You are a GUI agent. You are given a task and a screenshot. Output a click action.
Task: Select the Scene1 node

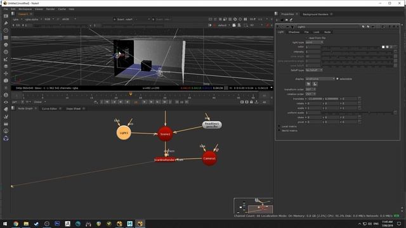point(165,134)
